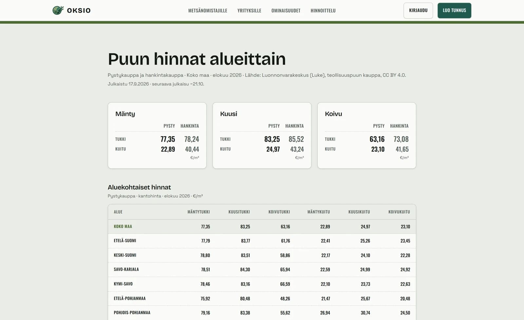Click Mänty tukki pysty price 77,35
The height and width of the screenshot is (320, 524).
pos(168,139)
